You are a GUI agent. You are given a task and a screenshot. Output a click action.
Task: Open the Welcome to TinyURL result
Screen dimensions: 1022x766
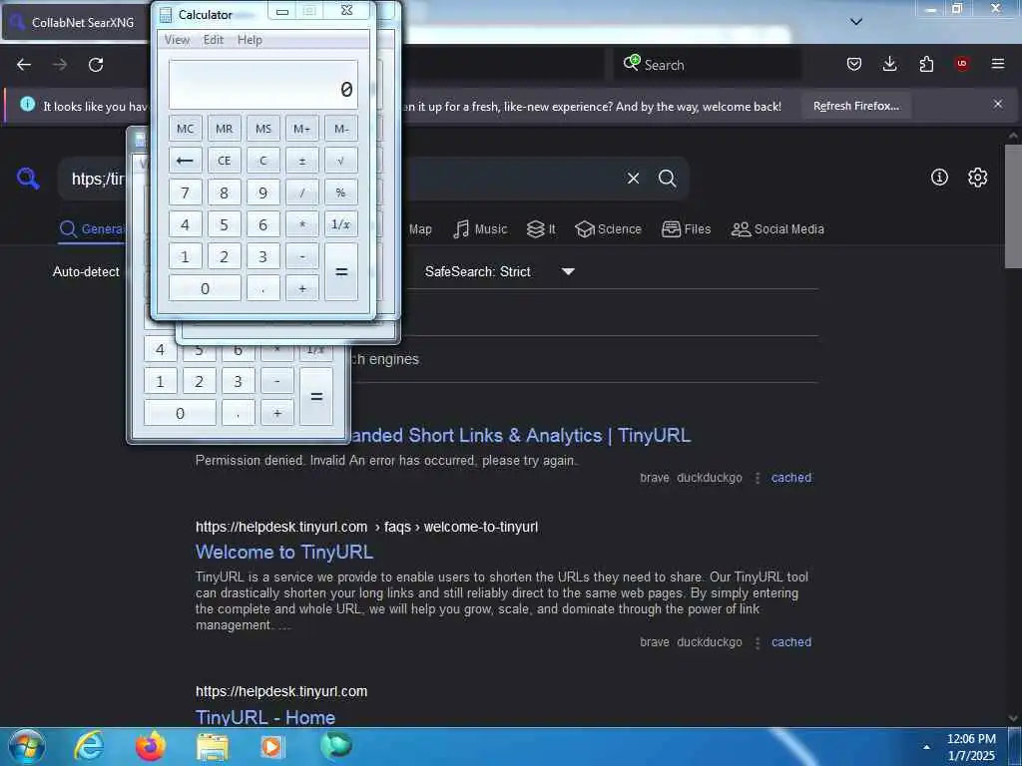pyautogui.click(x=284, y=552)
